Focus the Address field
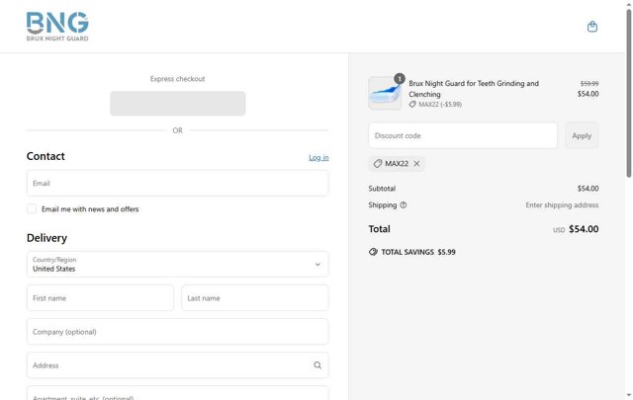 point(178,365)
